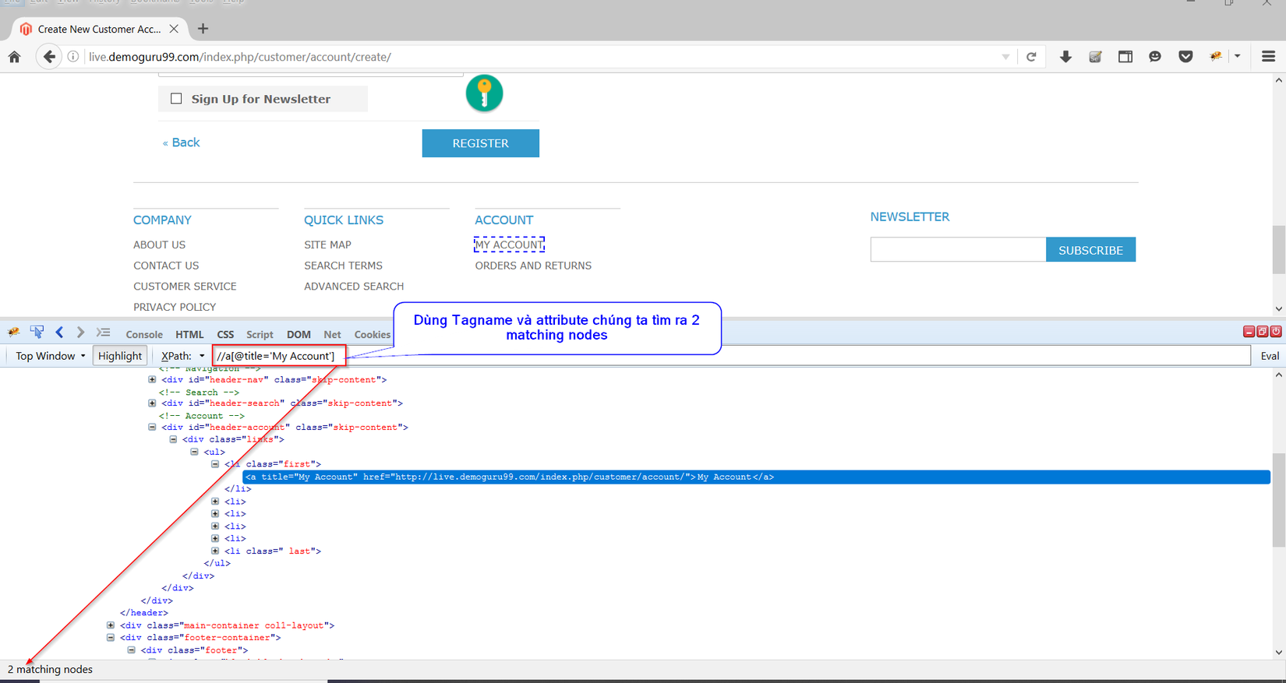
Task: Expand the header-nav div node
Action: (152, 380)
